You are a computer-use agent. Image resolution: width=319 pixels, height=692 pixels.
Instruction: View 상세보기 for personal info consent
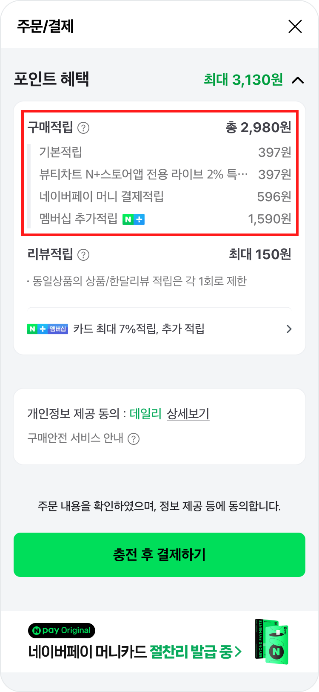(188, 414)
